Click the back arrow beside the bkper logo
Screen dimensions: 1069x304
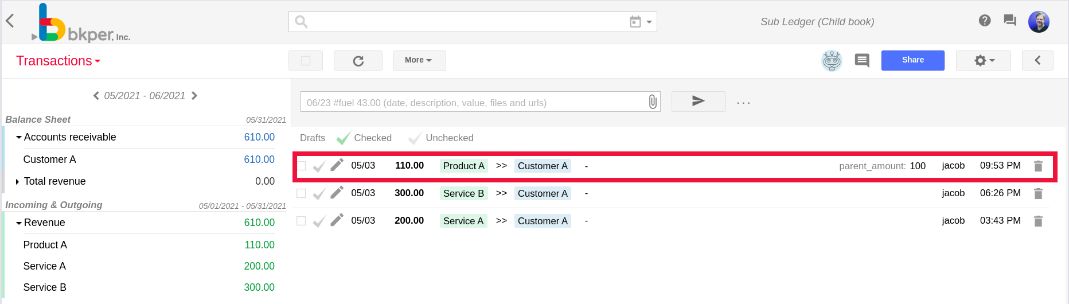[10, 21]
